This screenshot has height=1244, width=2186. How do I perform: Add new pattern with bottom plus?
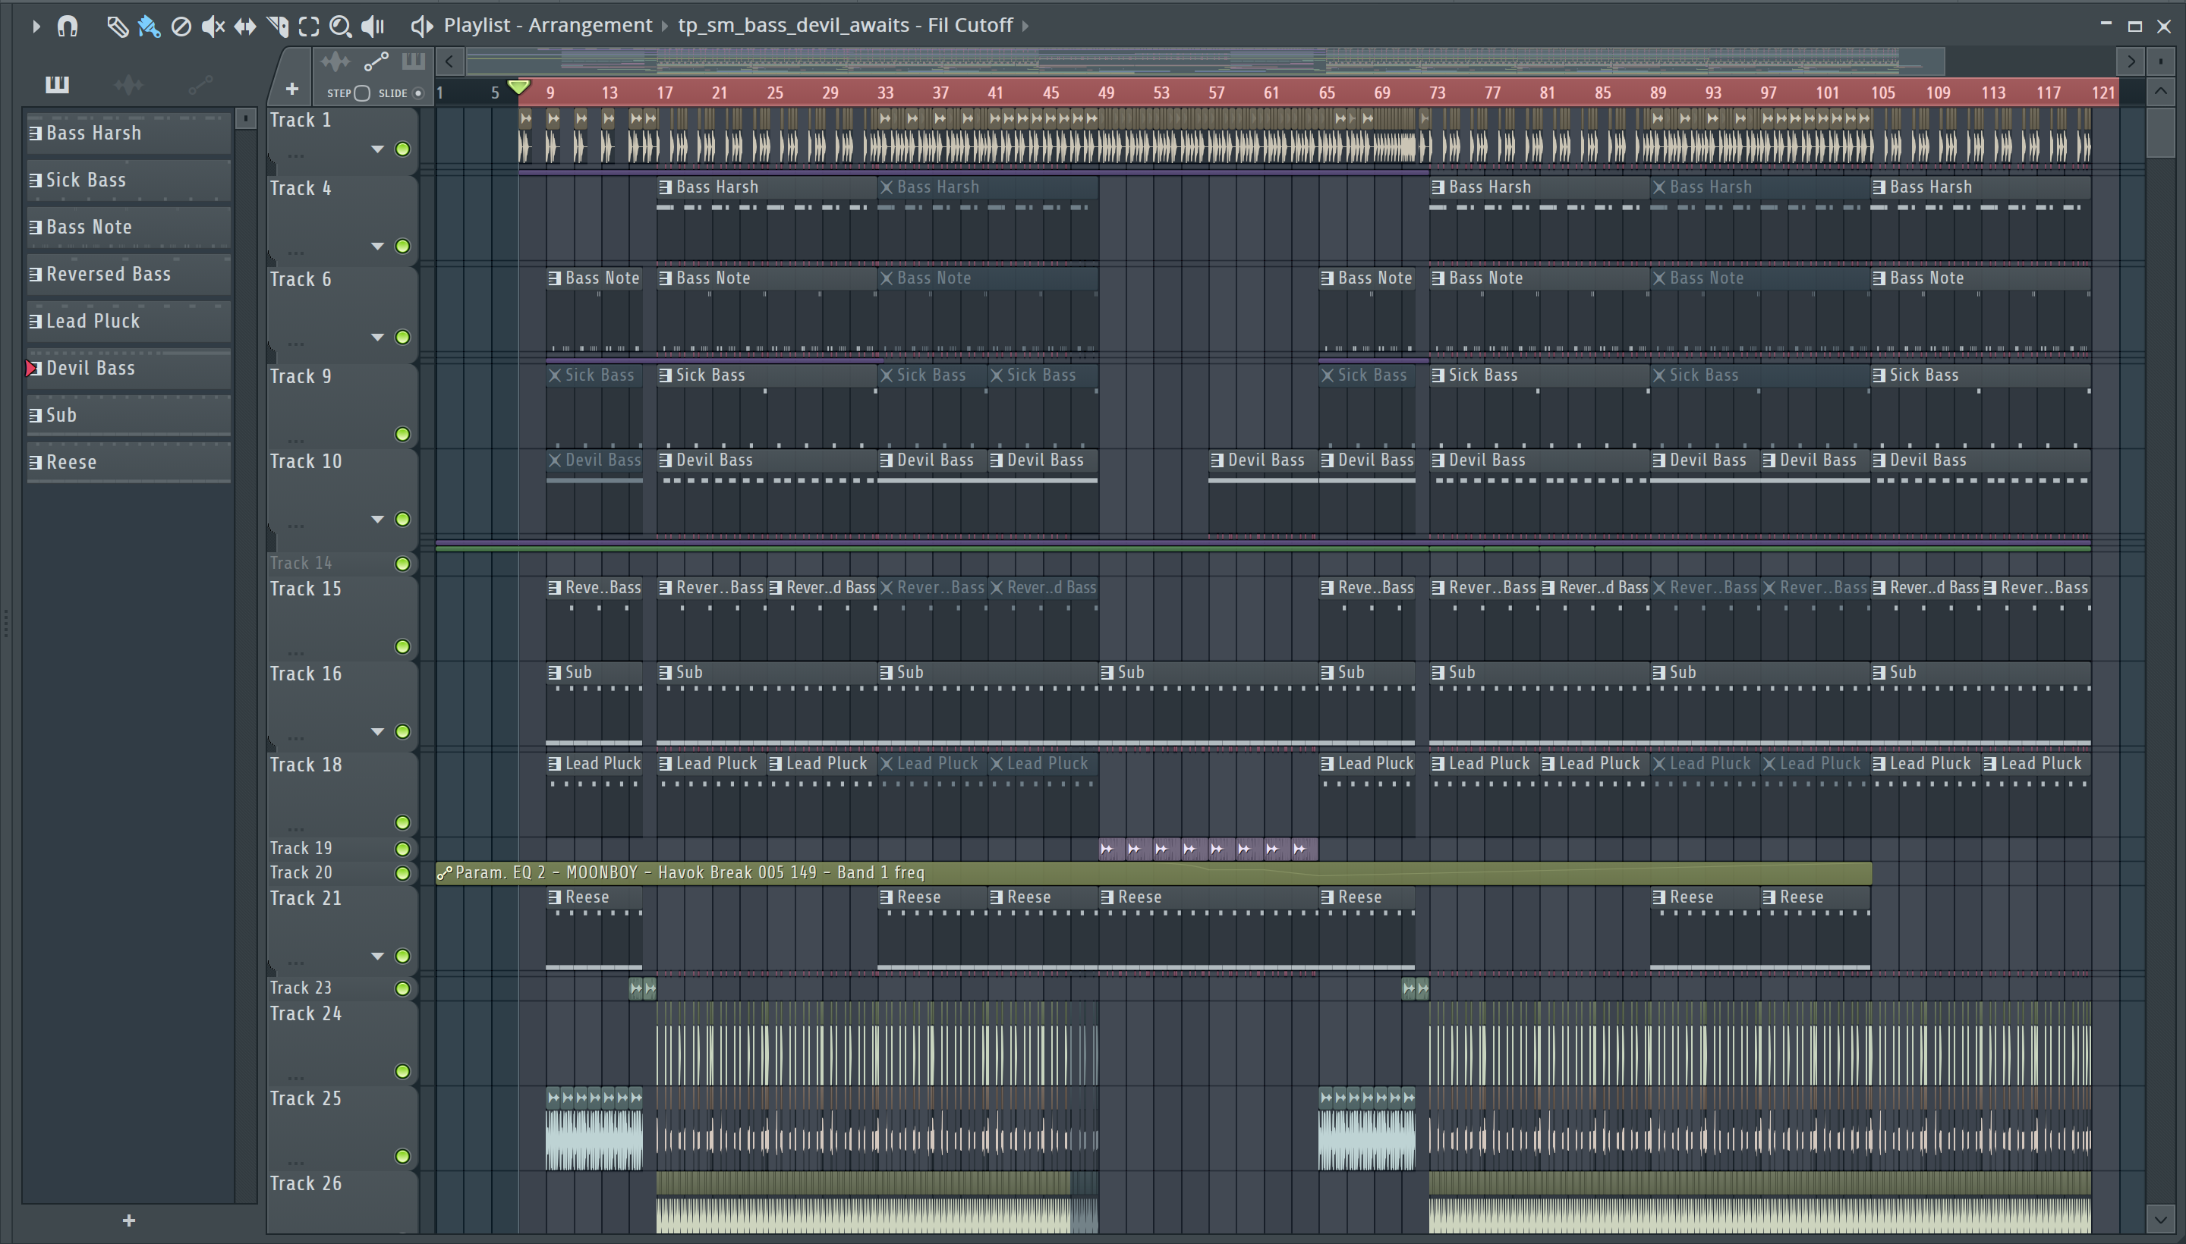(x=129, y=1221)
